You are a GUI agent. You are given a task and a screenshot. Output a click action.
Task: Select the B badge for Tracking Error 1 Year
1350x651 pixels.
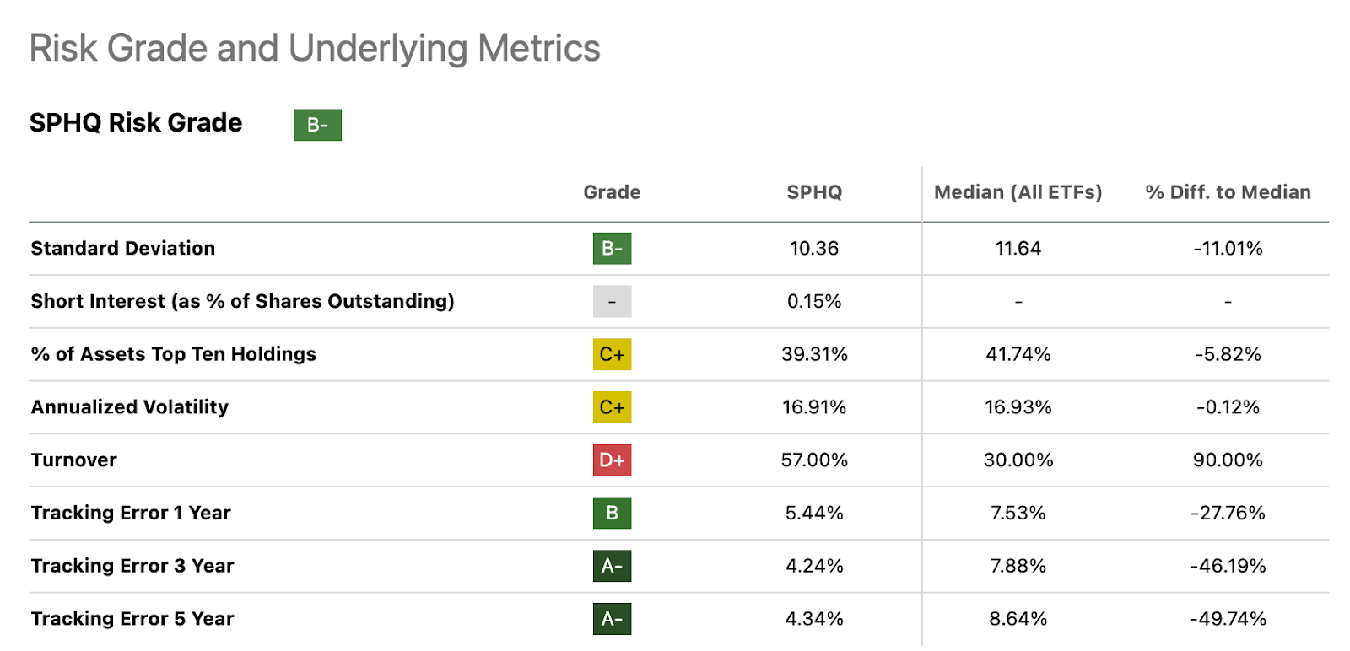[x=612, y=513]
